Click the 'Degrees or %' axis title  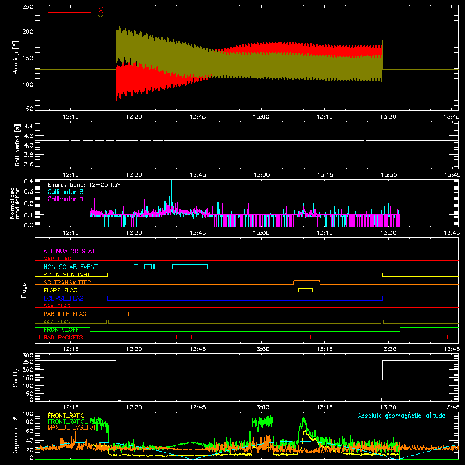point(16,435)
